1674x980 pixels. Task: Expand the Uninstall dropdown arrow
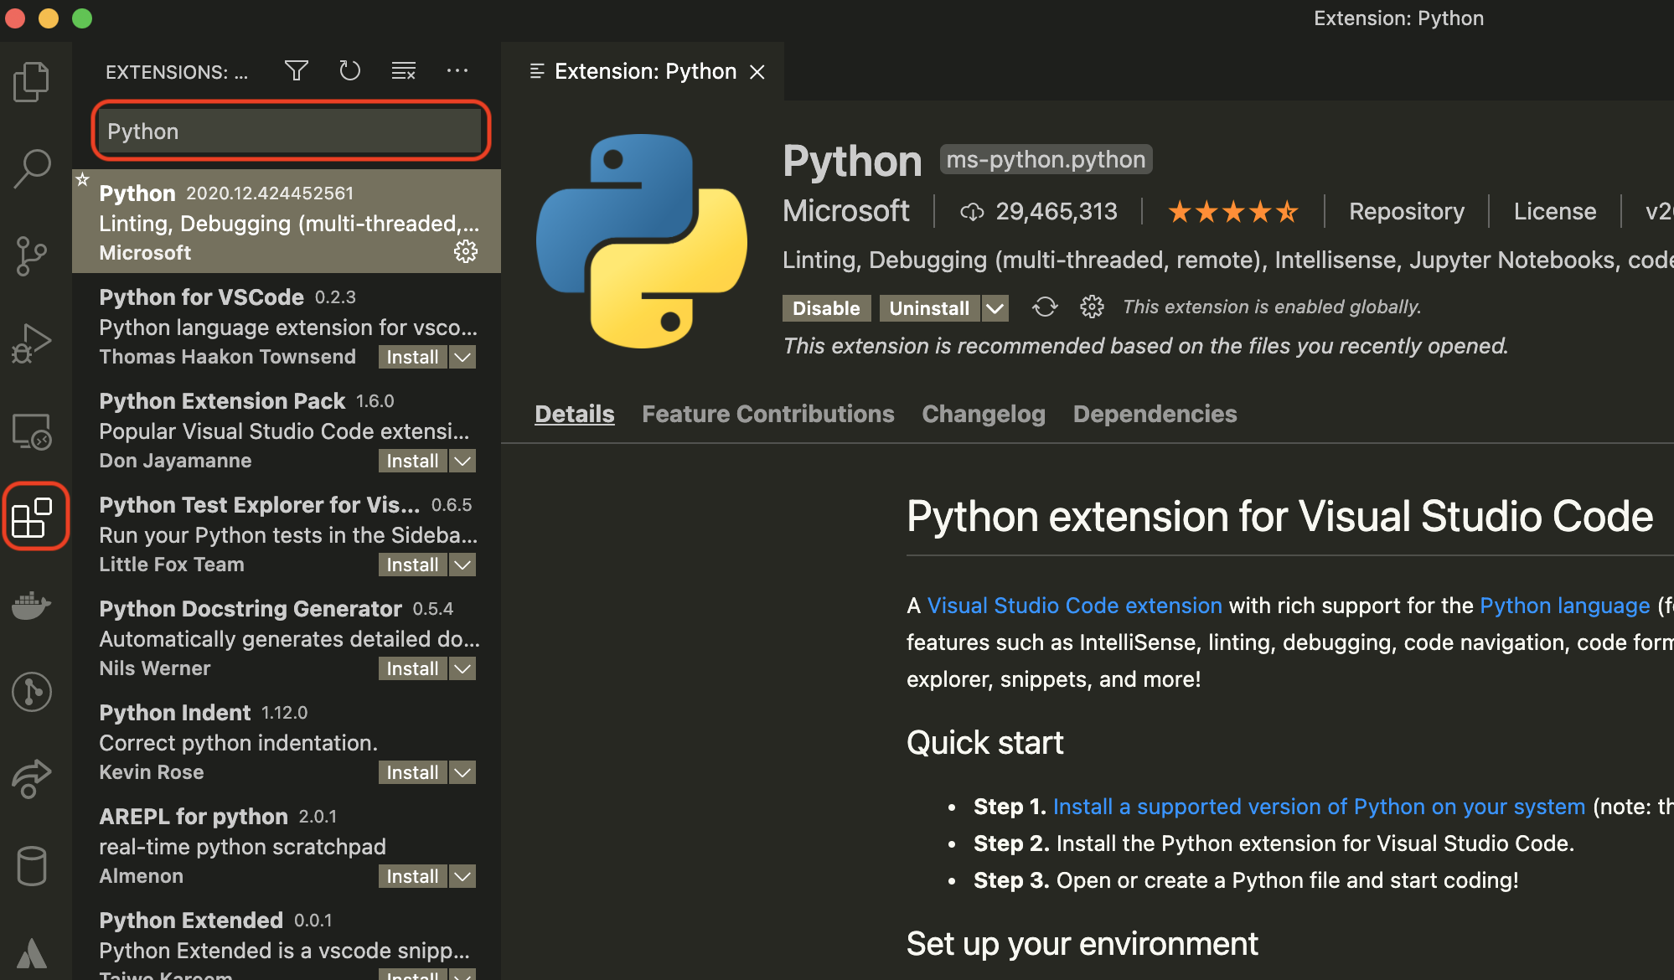995,308
